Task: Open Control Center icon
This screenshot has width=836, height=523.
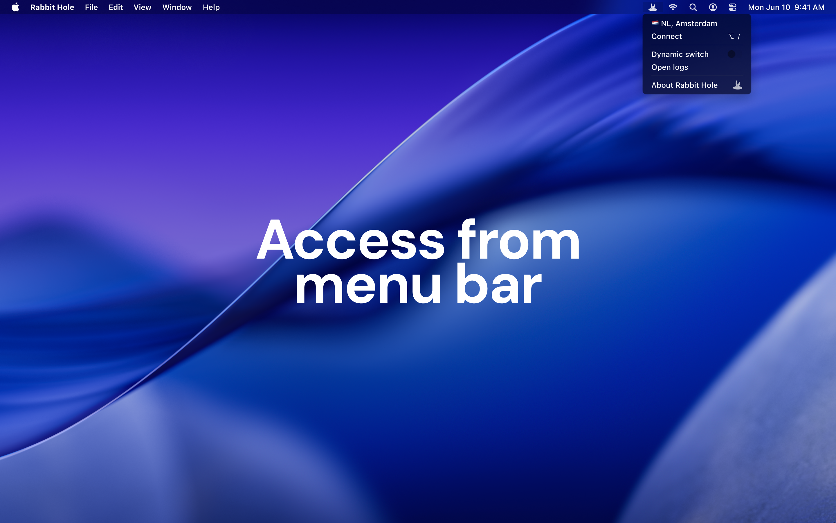Action: [732, 7]
